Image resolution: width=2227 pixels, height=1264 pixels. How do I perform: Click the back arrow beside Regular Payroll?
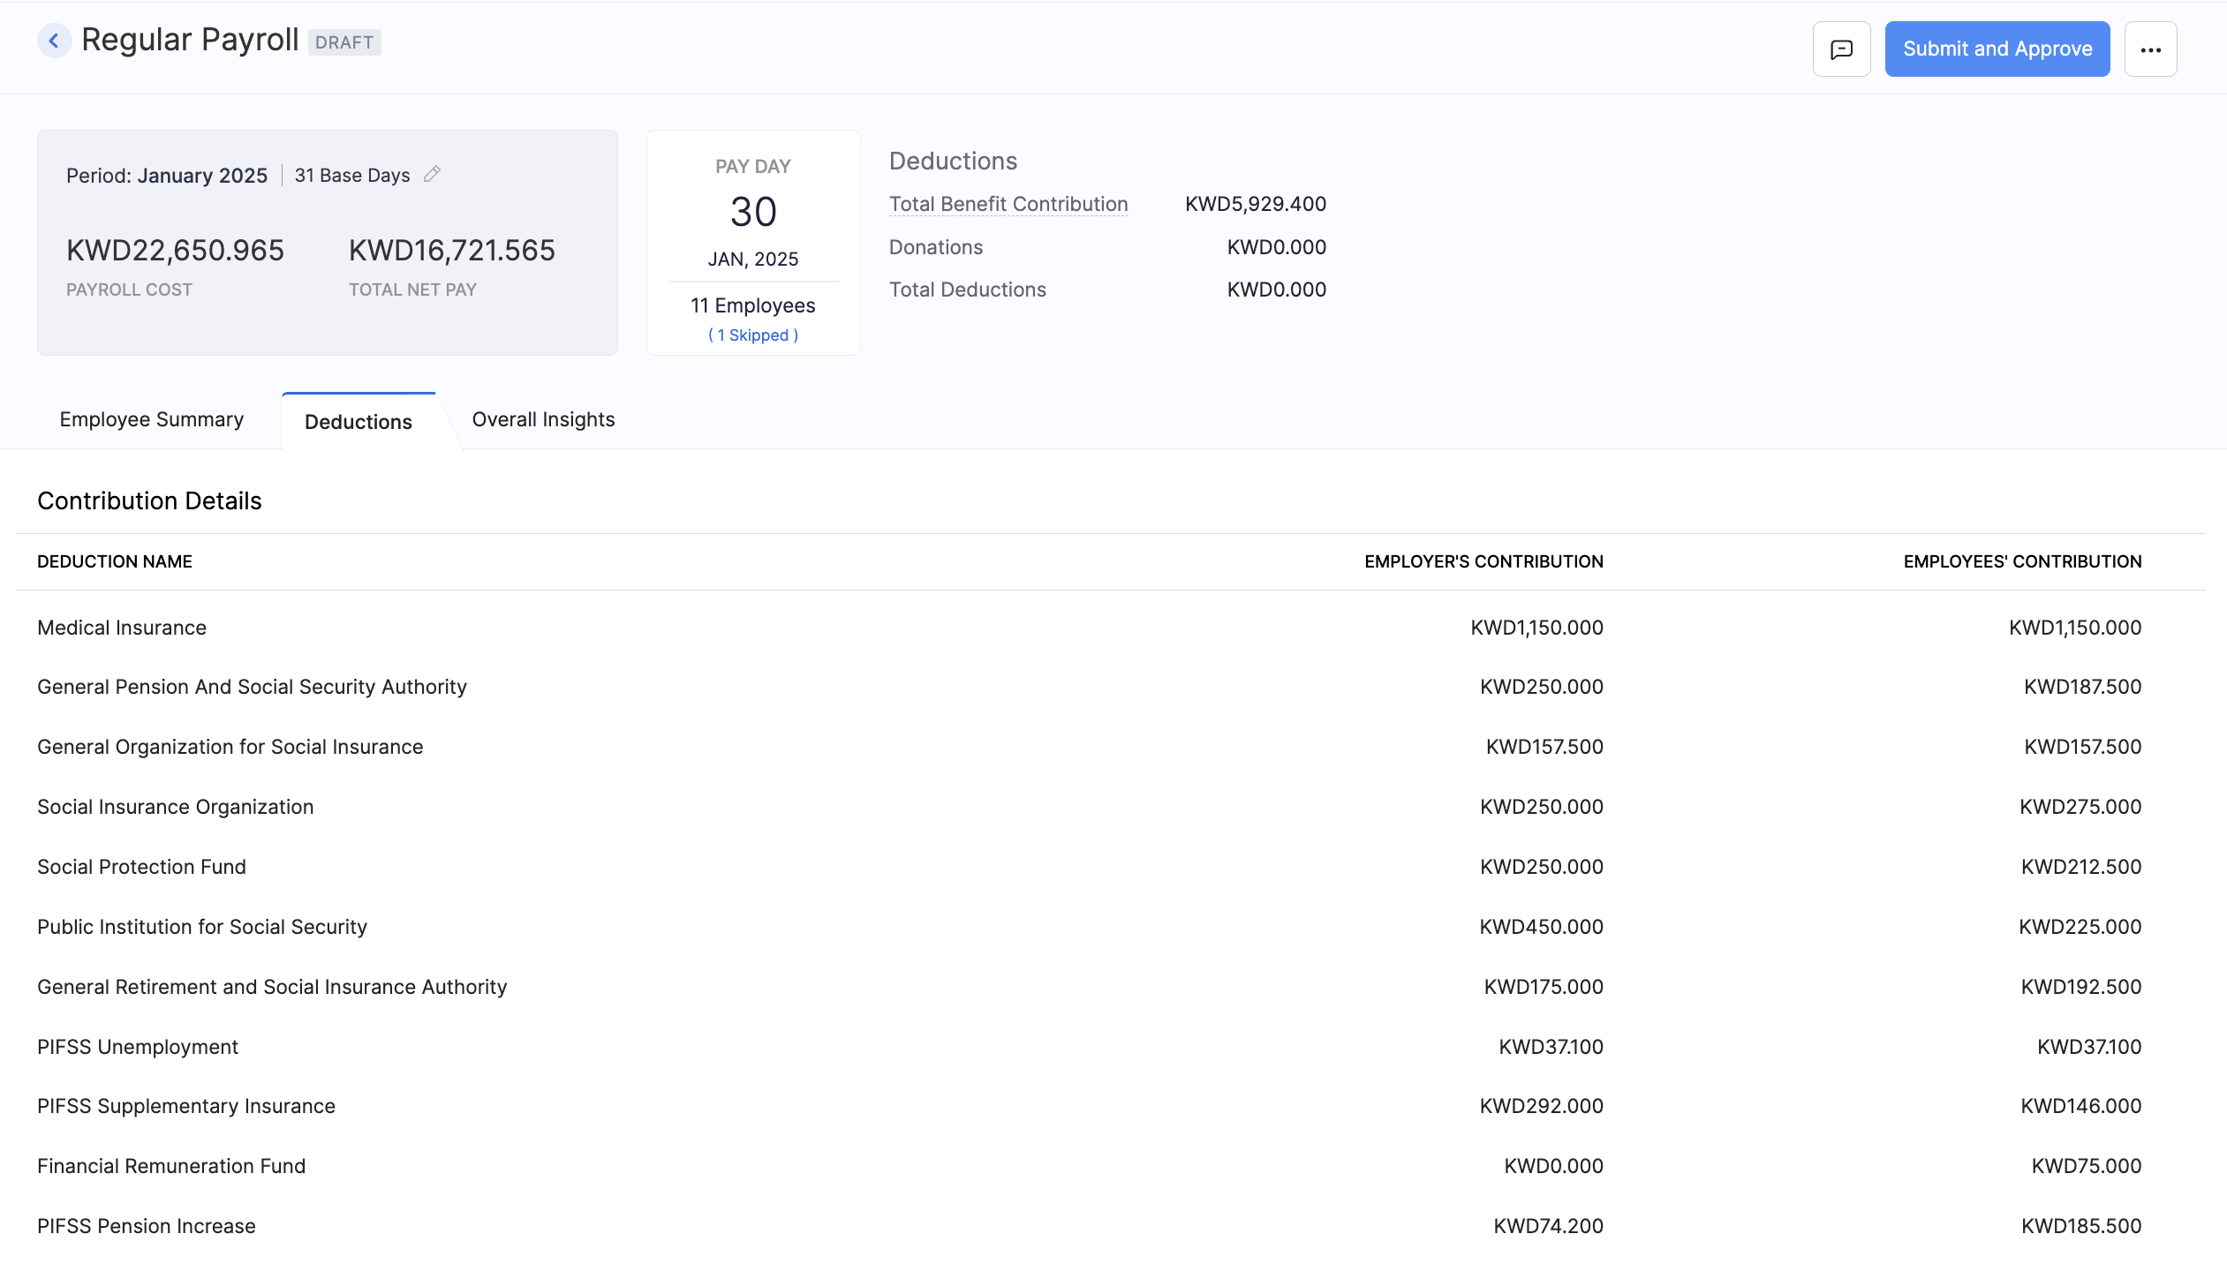click(55, 40)
